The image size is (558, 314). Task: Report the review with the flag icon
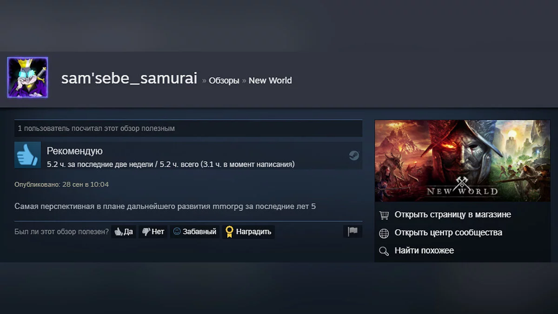352,232
